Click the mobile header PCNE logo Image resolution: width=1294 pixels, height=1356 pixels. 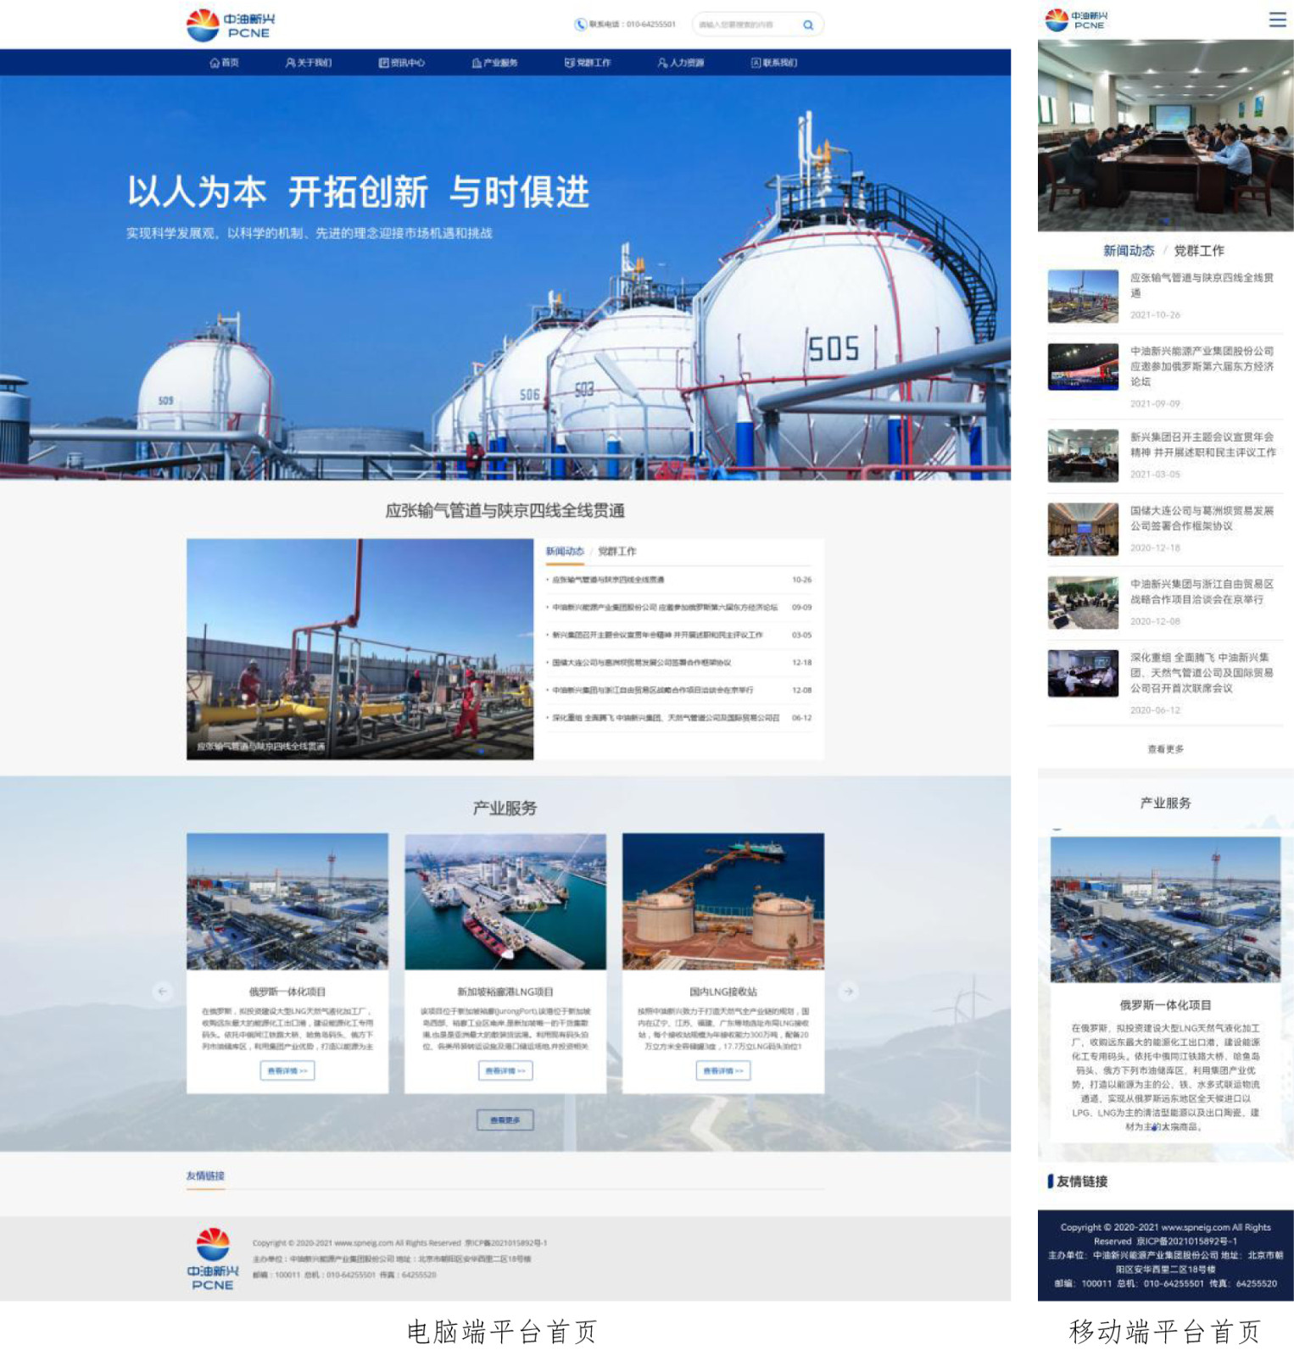tap(1076, 19)
